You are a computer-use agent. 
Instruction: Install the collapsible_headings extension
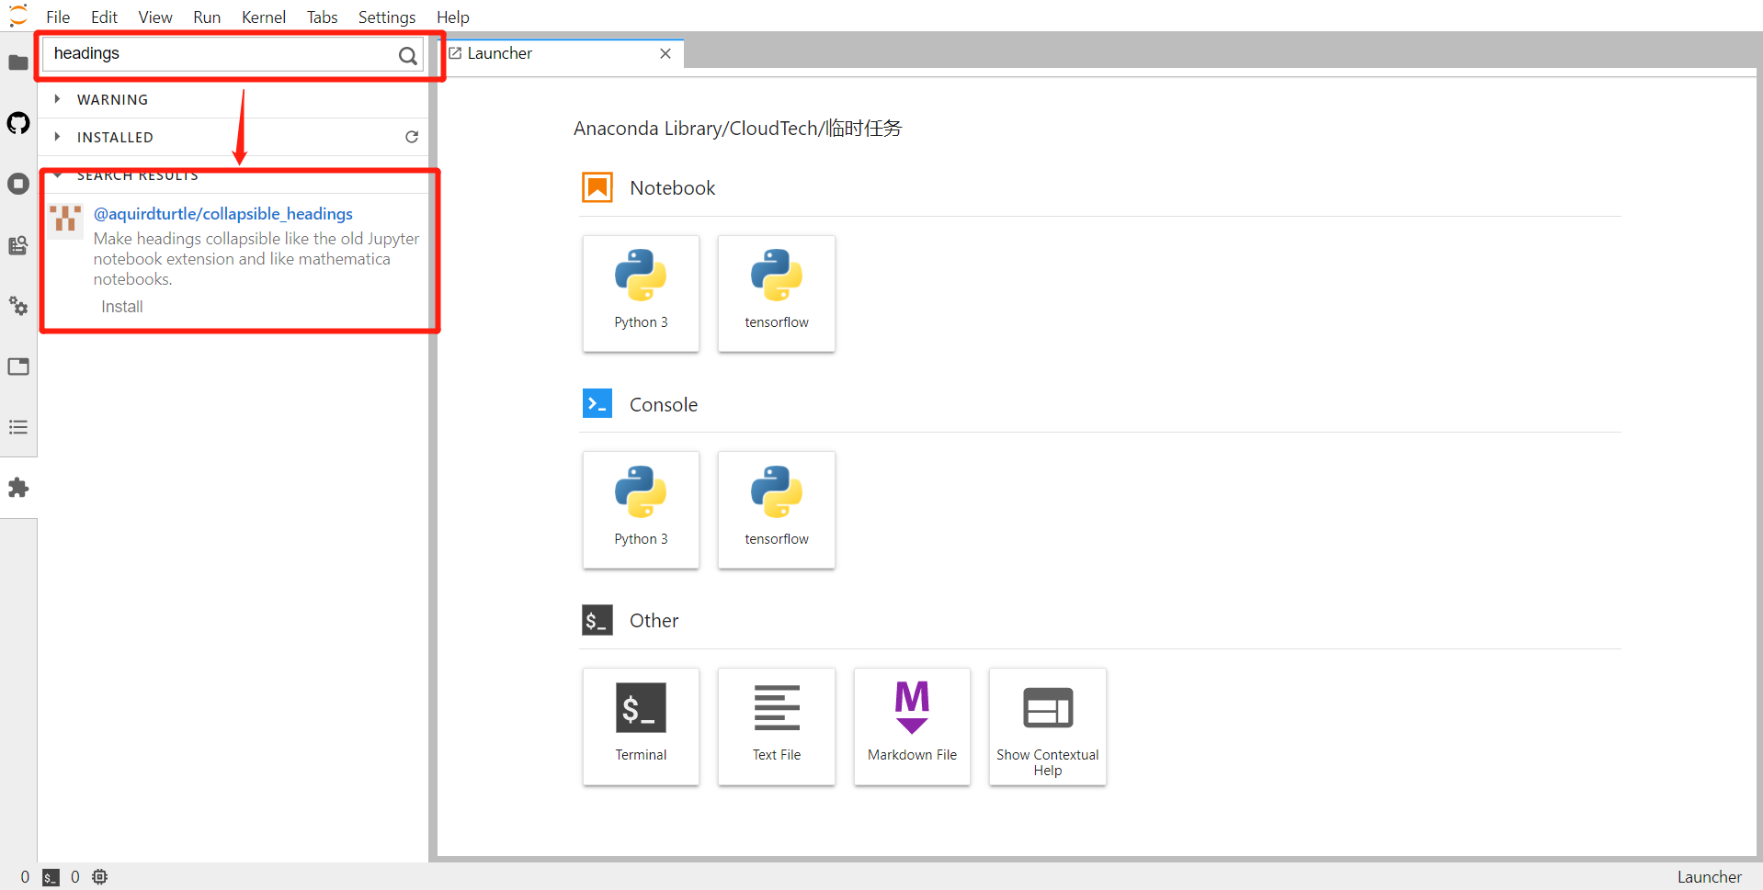(x=122, y=307)
